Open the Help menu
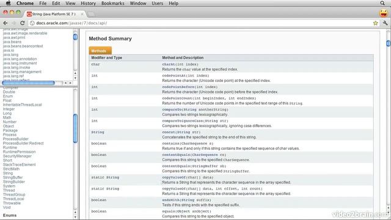 tap(174, 3)
